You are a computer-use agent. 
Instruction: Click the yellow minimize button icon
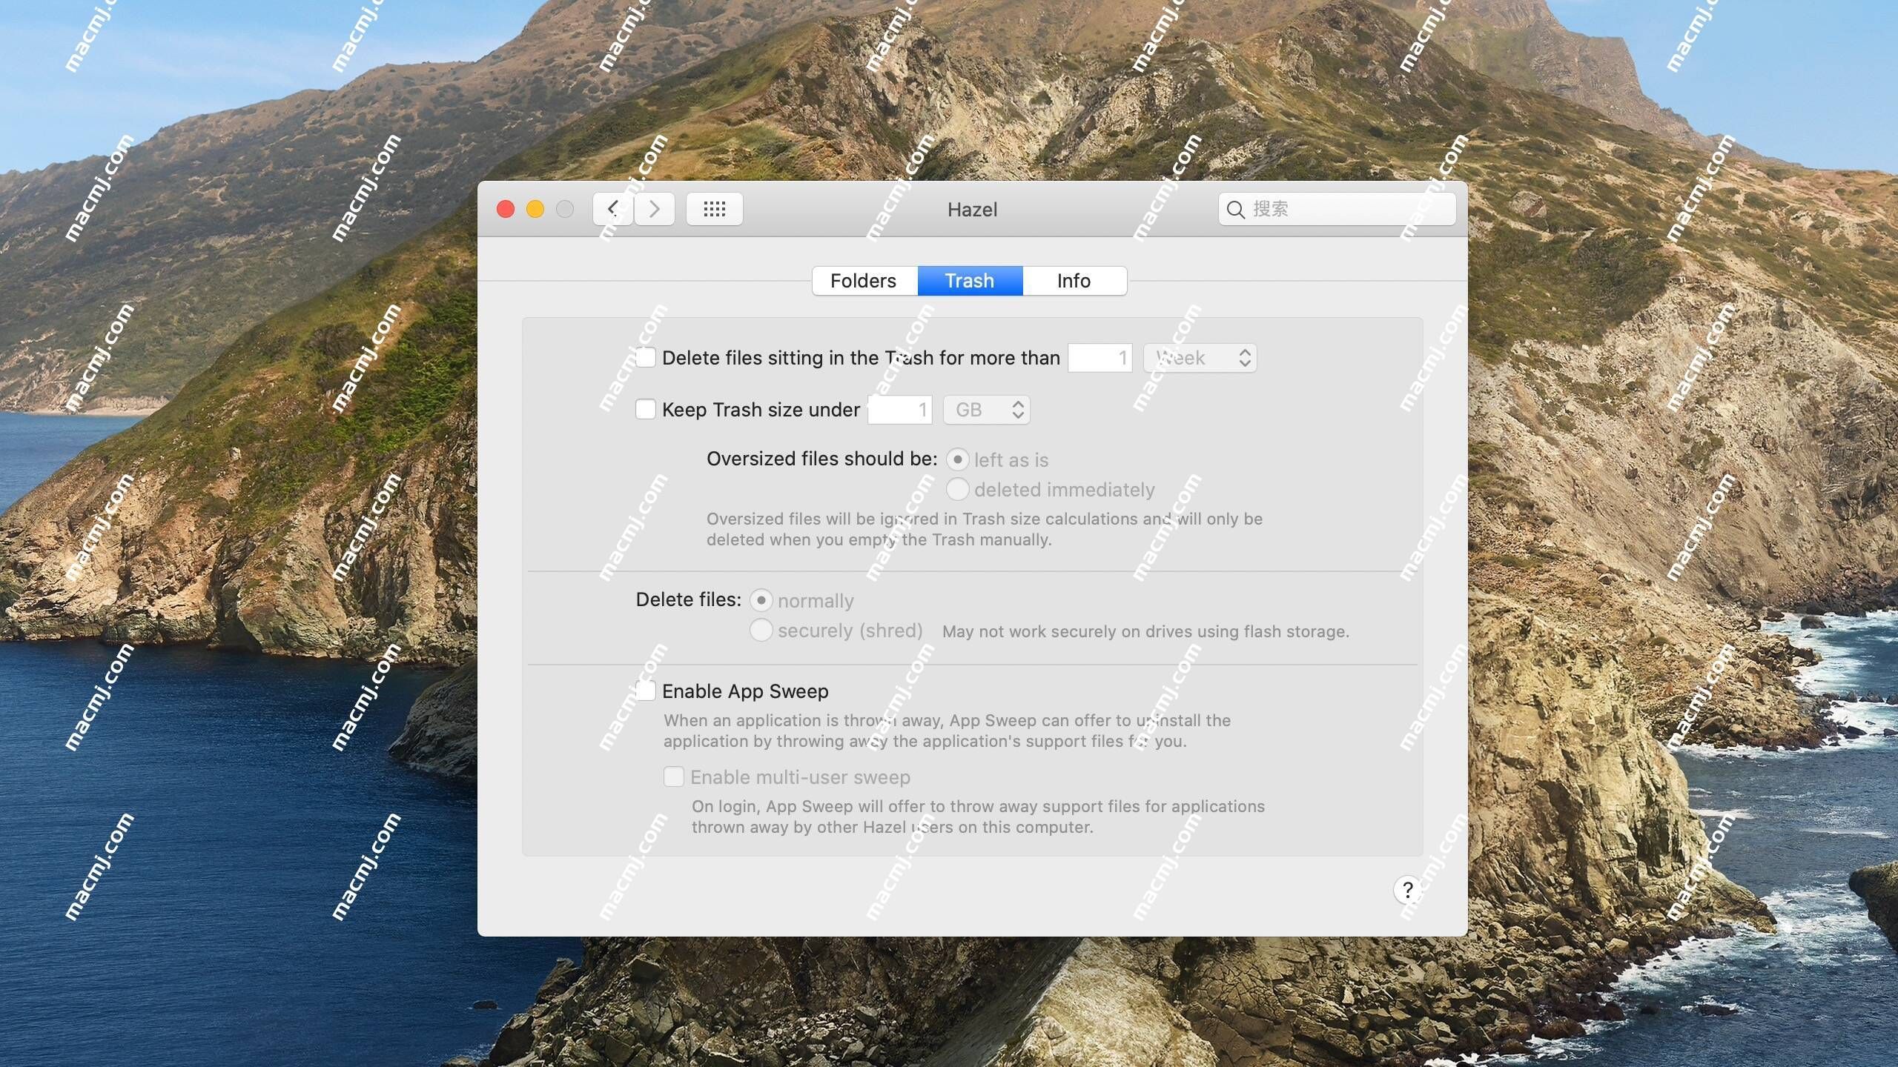tap(536, 208)
